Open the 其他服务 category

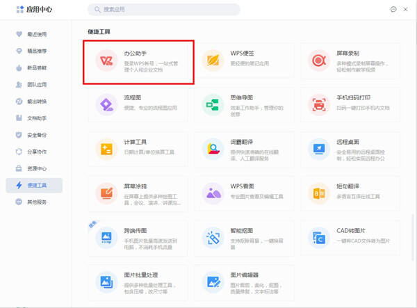click(34, 202)
